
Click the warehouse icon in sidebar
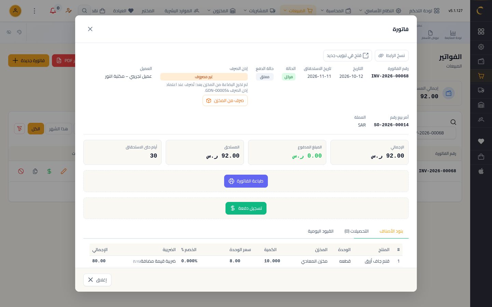tap(481, 105)
